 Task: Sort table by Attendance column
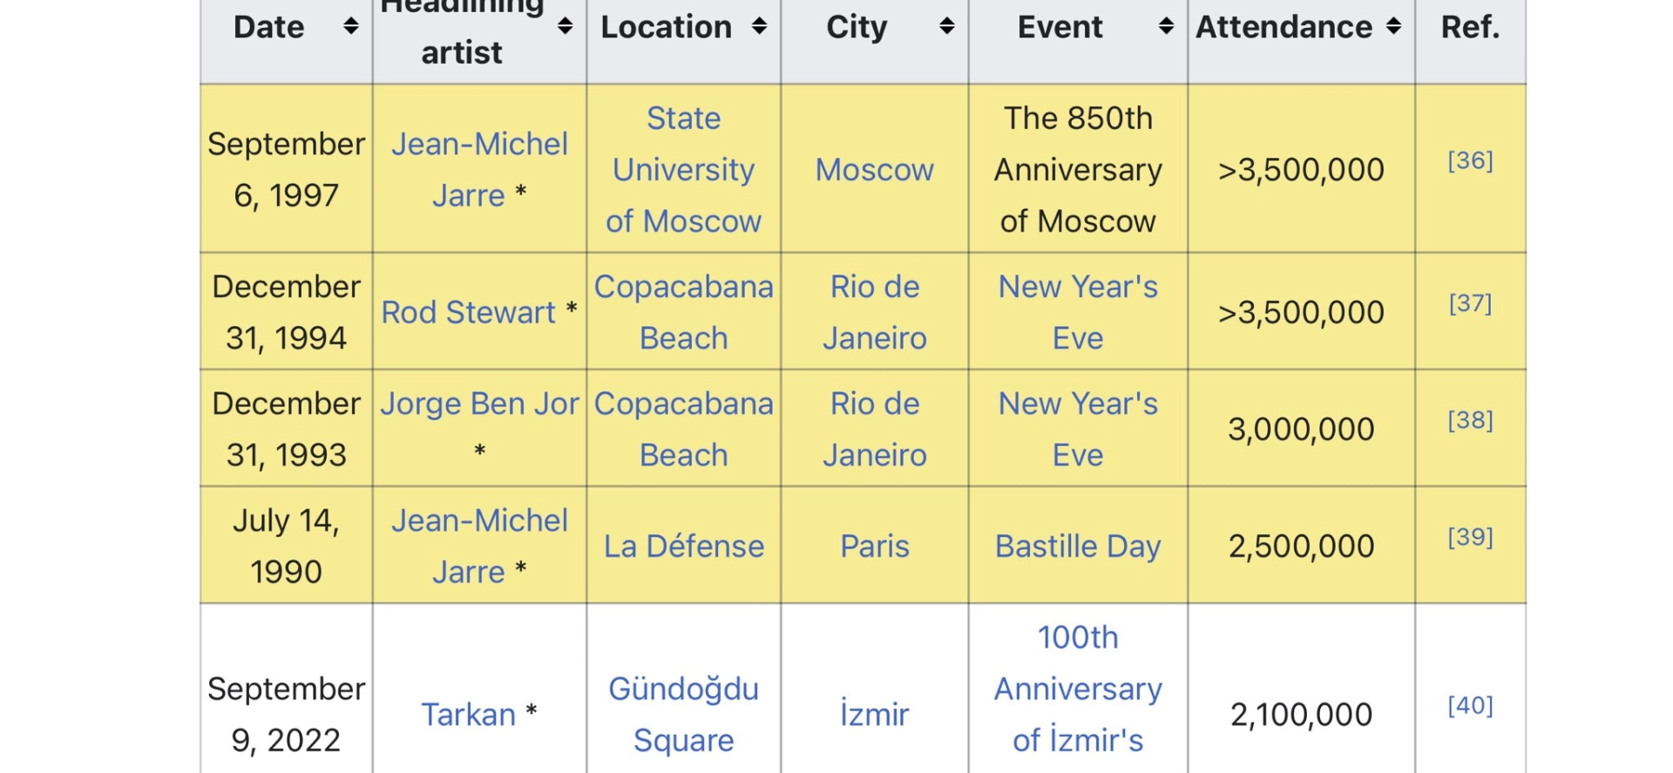(1393, 27)
